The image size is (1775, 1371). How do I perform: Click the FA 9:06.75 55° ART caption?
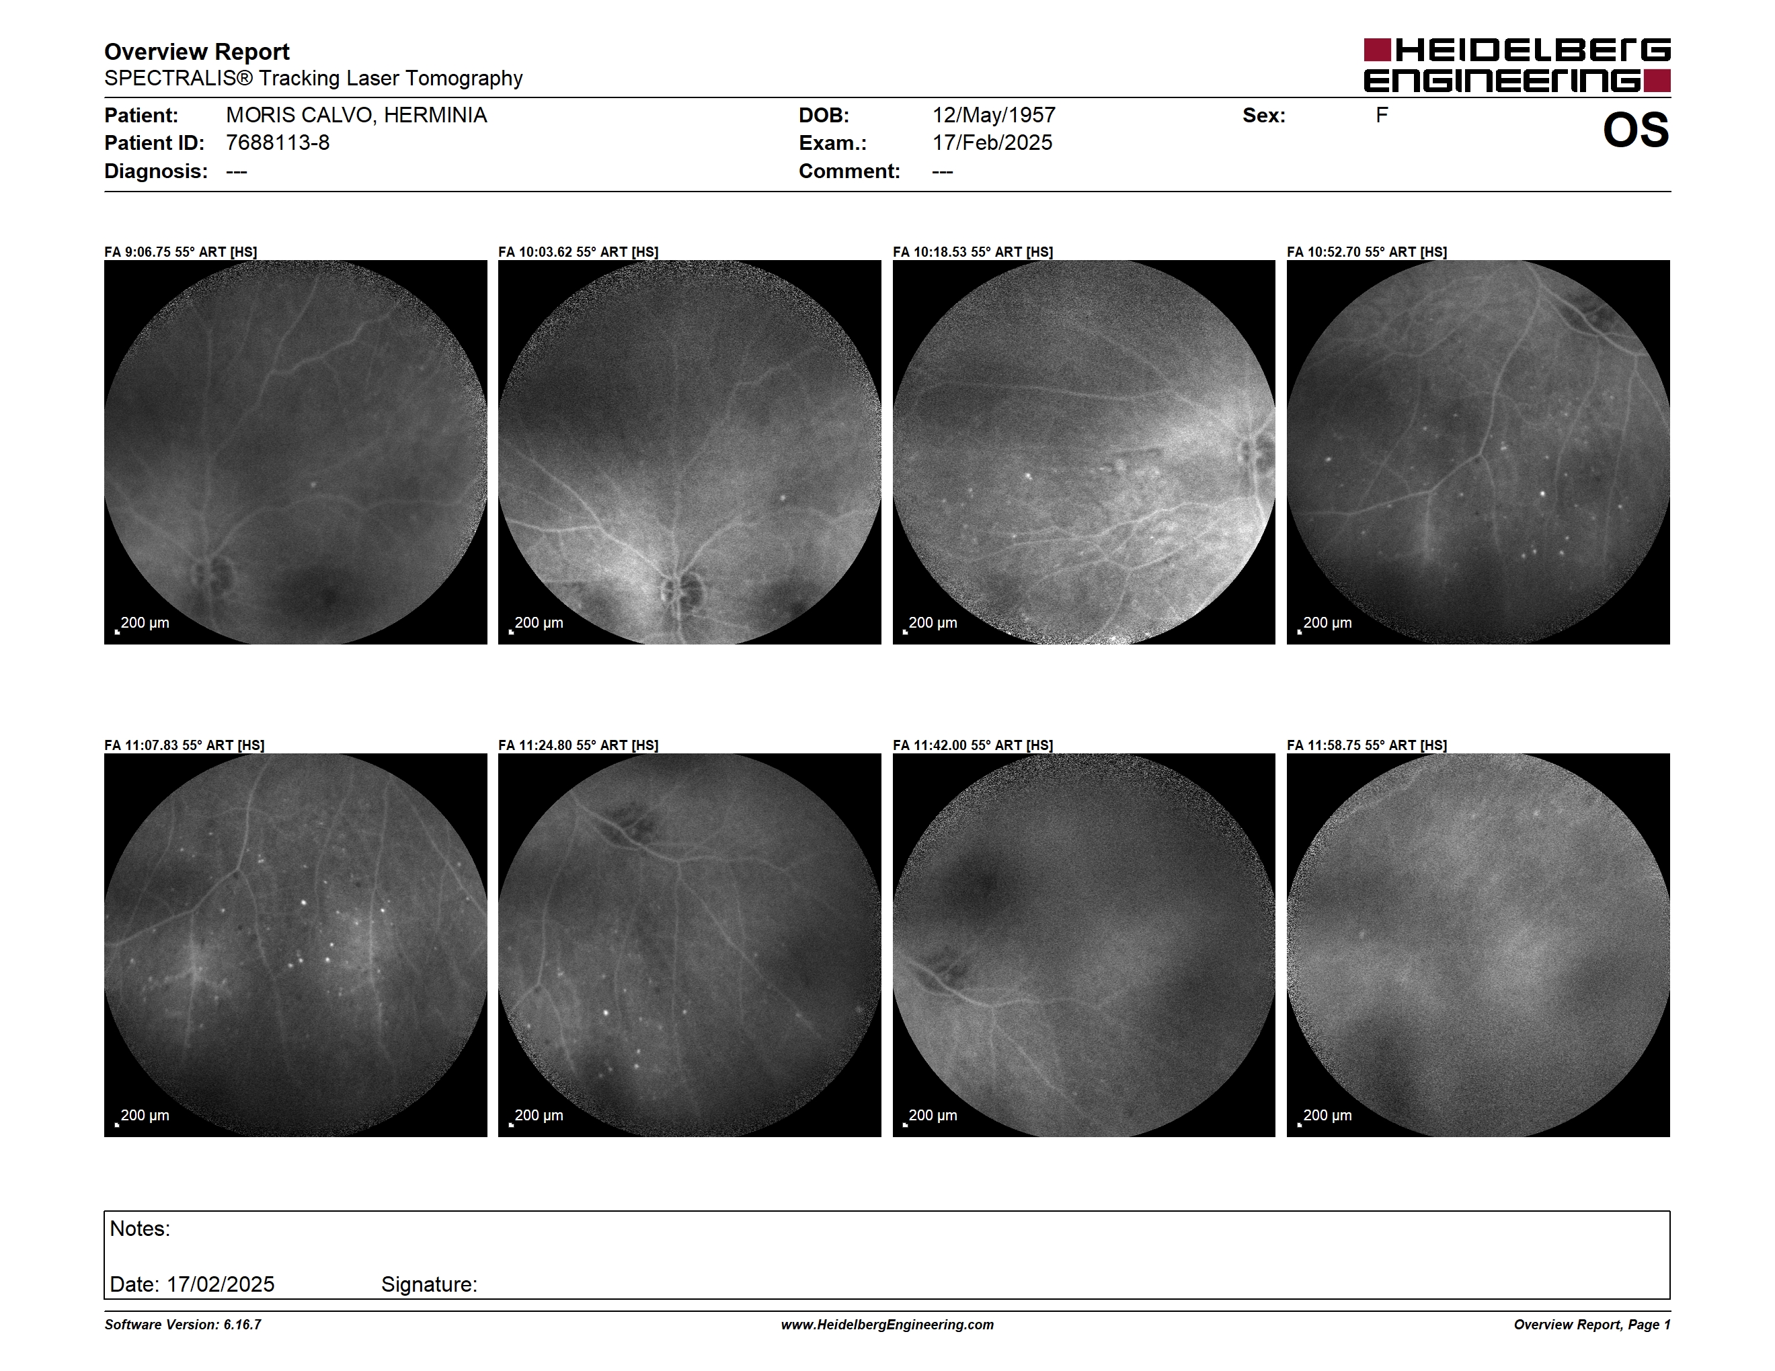coord(180,252)
